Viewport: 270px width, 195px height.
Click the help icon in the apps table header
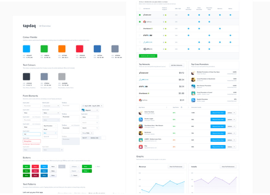[x=181, y=108]
